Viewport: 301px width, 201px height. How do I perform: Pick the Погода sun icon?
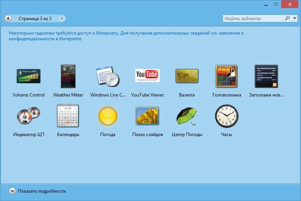pos(108,116)
